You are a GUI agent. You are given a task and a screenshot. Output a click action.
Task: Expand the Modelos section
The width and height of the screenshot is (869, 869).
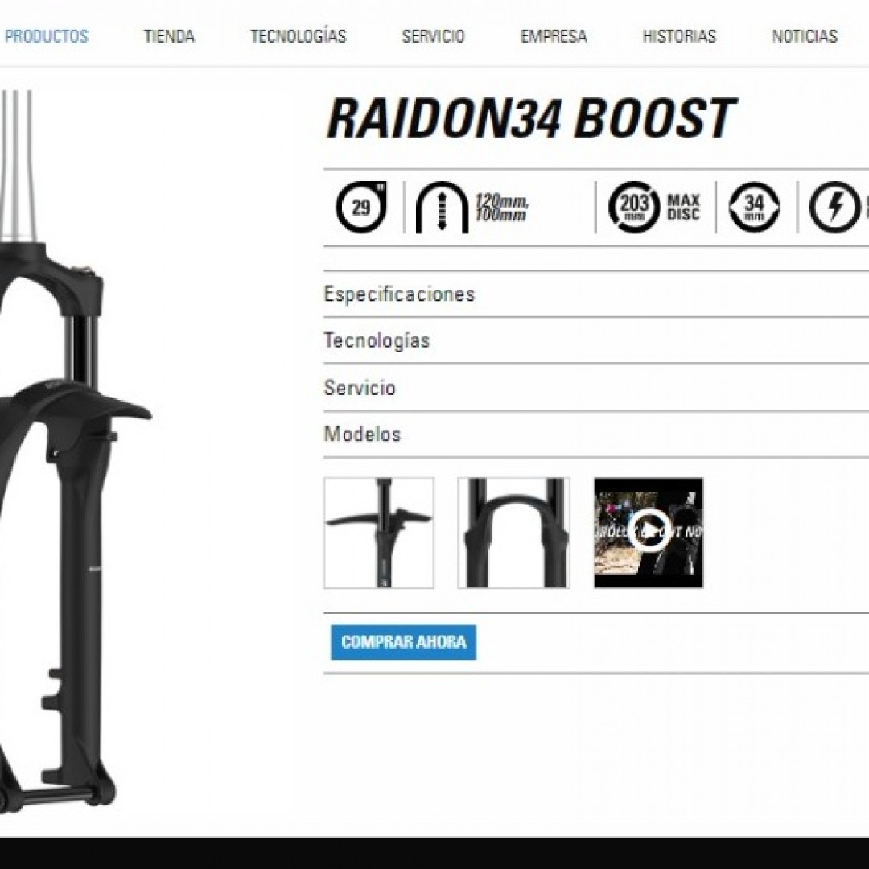[x=362, y=434]
